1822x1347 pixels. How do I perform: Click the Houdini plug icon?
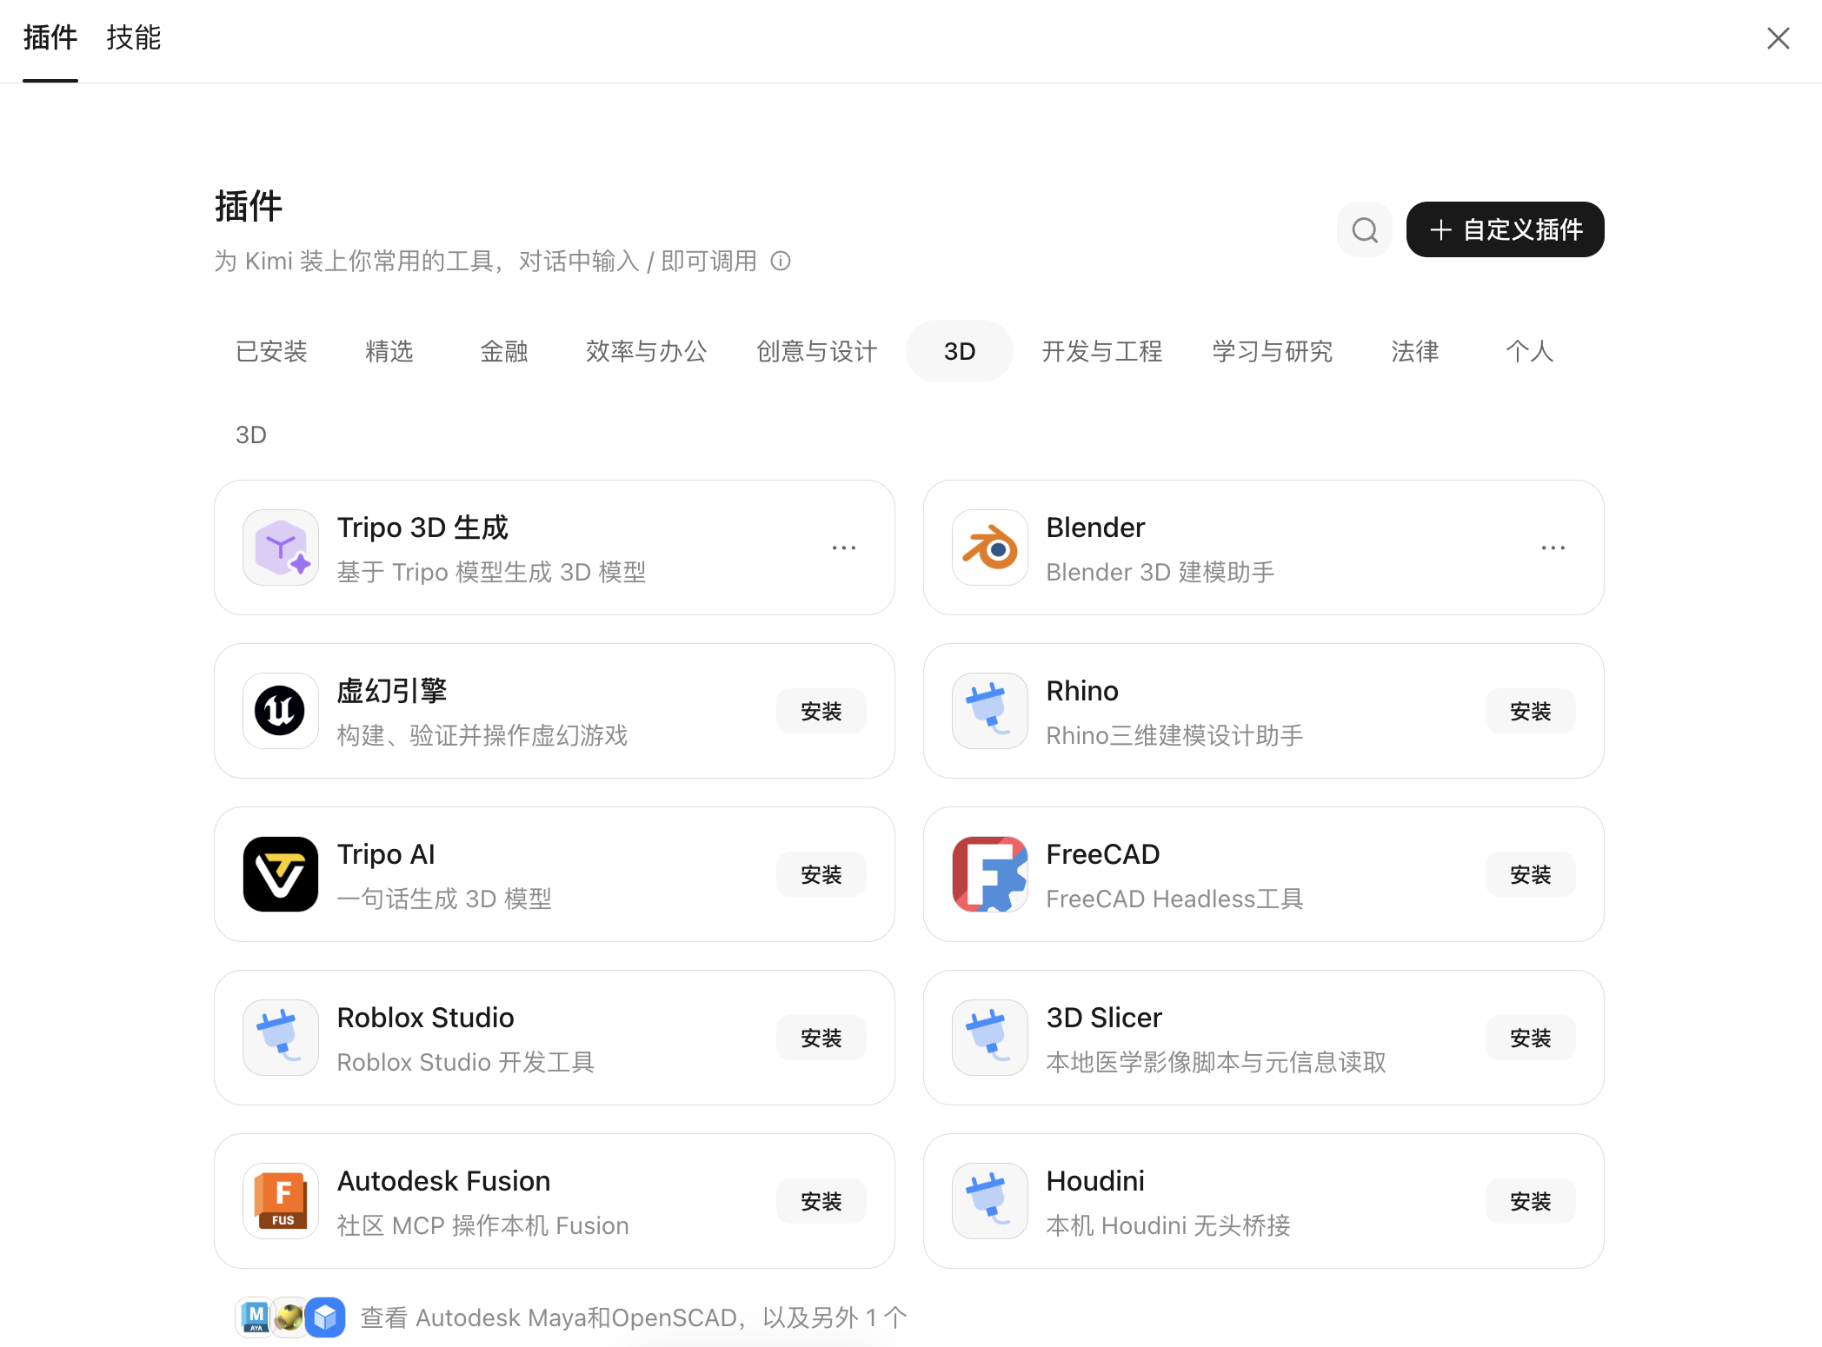[990, 1201]
